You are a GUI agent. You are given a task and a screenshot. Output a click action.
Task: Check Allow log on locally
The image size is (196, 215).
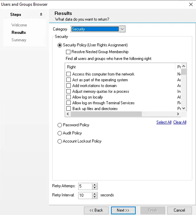point(68,97)
